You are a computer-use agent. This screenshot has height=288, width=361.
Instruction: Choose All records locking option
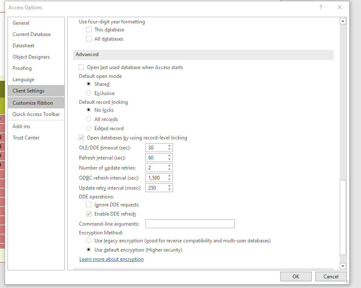pyautogui.click(x=89, y=119)
